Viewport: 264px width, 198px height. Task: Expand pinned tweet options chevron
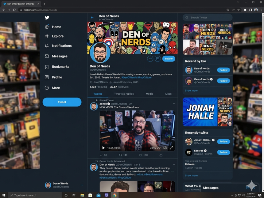click(174, 104)
